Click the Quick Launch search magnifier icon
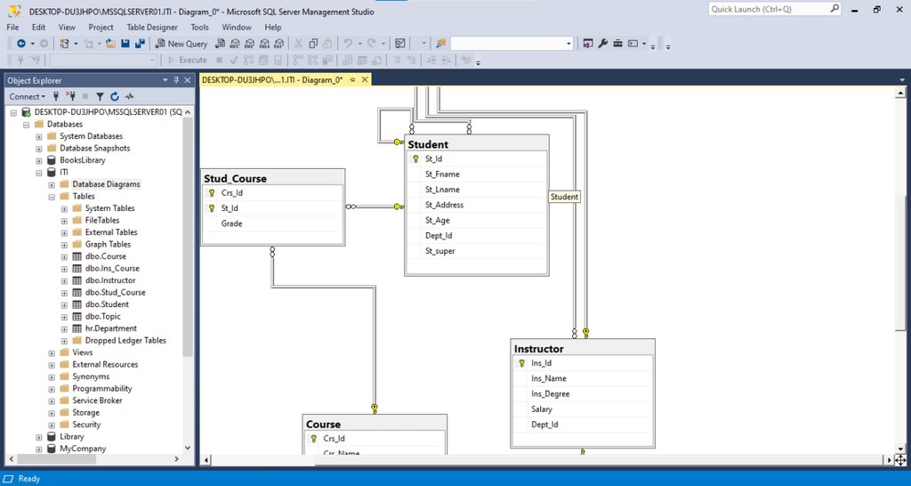This screenshot has width=911, height=486. point(834,9)
